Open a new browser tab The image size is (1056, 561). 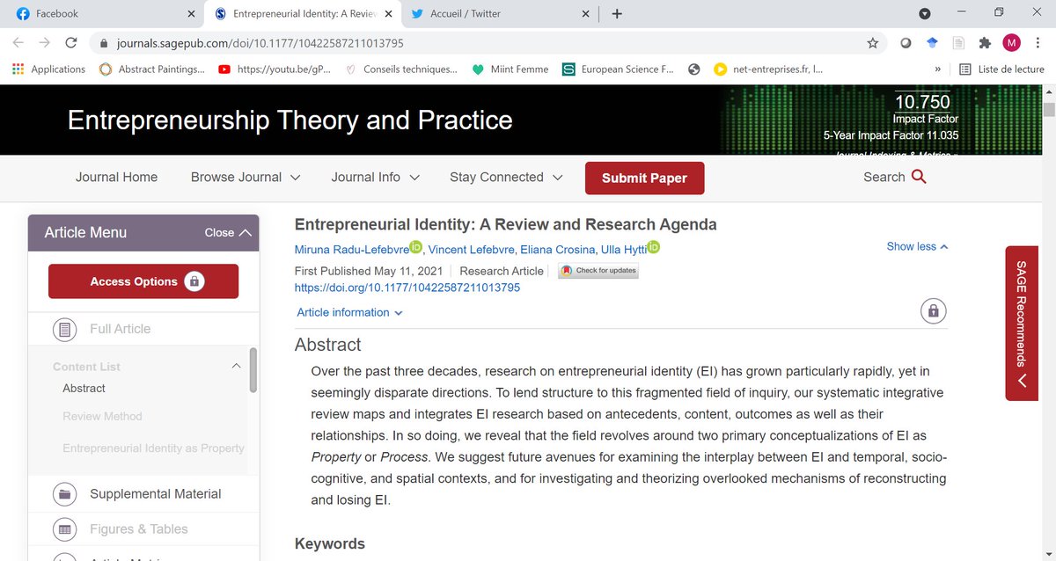617,14
